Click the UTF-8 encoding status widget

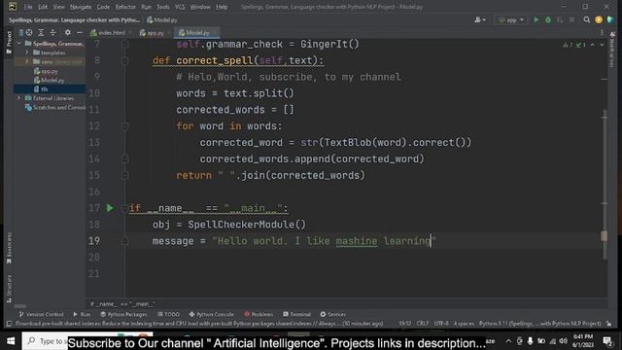pos(440,324)
